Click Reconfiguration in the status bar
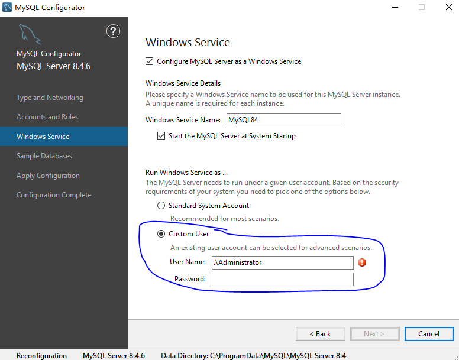 41,356
